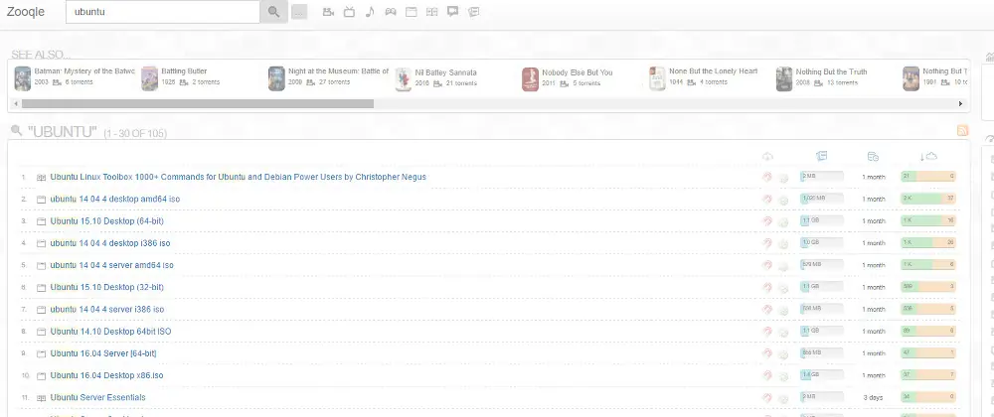Filter by movies camera icon
Image resolution: width=994 pixels, height=417 pixels.
[x=328, y=11]
